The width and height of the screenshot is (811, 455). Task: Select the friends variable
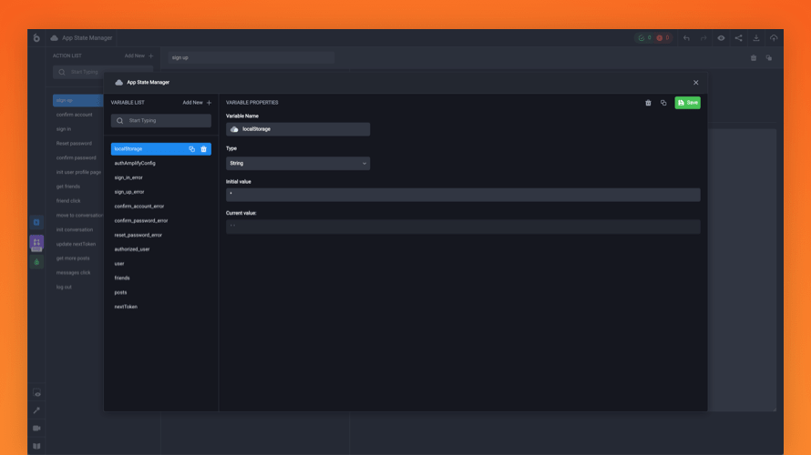pyautogui.click(x=122, y=278)
